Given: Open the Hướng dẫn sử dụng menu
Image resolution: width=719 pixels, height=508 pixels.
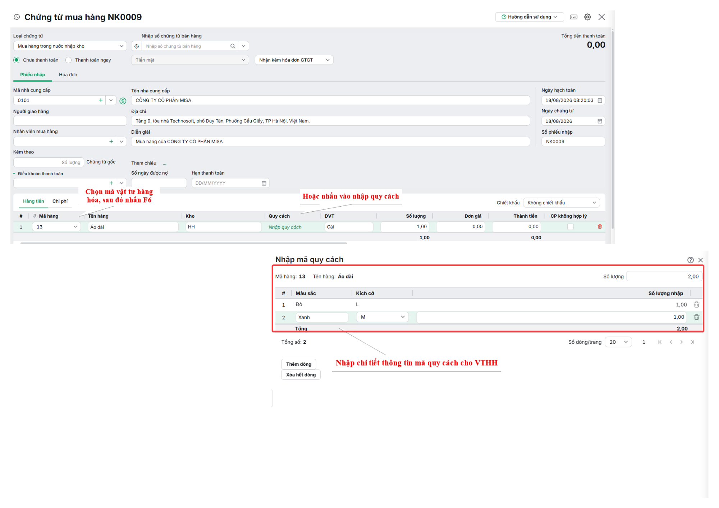Looking at the screenshot, I should [529, 17].
